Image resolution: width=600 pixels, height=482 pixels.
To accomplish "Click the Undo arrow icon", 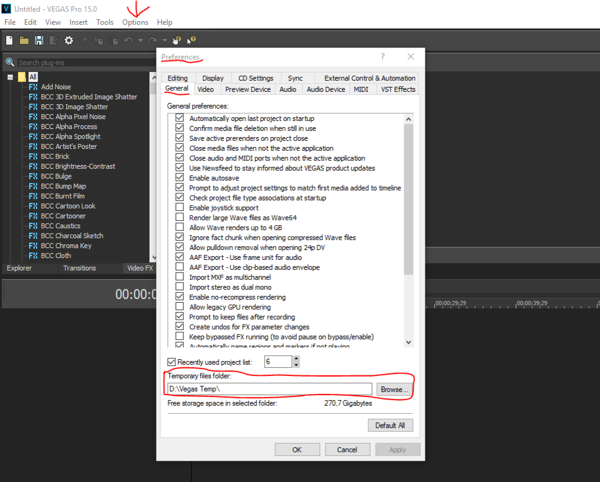I will pos(128,40).
